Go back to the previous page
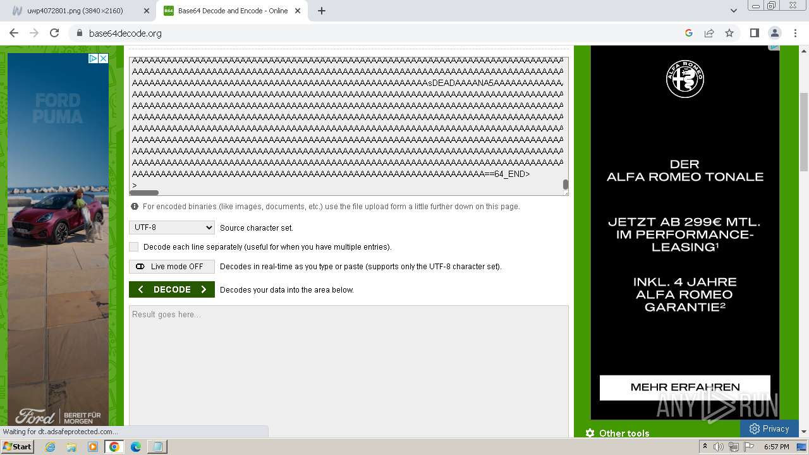The height and width of the screenshot is (455, 809). pyautogui.click(x=14, y=33)
